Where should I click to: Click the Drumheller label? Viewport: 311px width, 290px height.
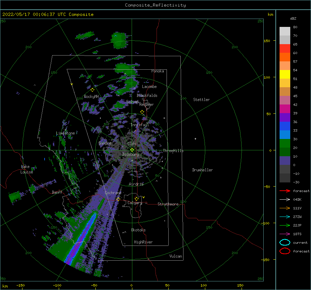click(202, 170)
